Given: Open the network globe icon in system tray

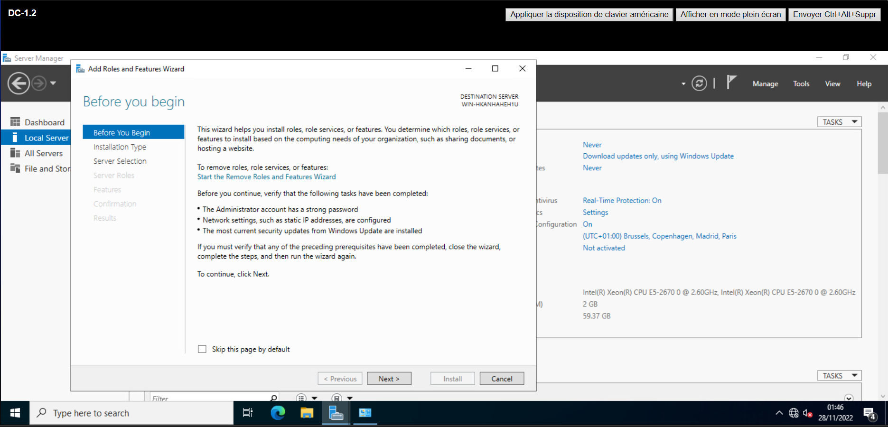Looking at the screenshot, I should coord(794,413).
